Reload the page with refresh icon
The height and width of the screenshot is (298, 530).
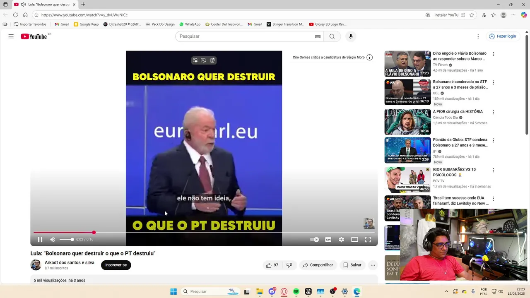pyautogui.click(x=15, y=15)
